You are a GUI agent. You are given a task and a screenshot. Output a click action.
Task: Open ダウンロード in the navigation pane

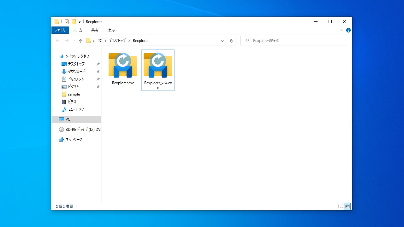76,72
